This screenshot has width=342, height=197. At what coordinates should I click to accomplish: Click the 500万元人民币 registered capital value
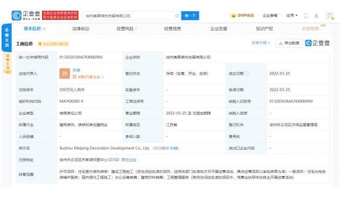(72, 90)
